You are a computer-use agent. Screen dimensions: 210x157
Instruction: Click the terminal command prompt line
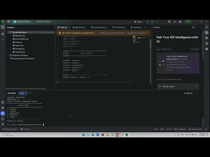pyautogui.click(x=25, y=125)
